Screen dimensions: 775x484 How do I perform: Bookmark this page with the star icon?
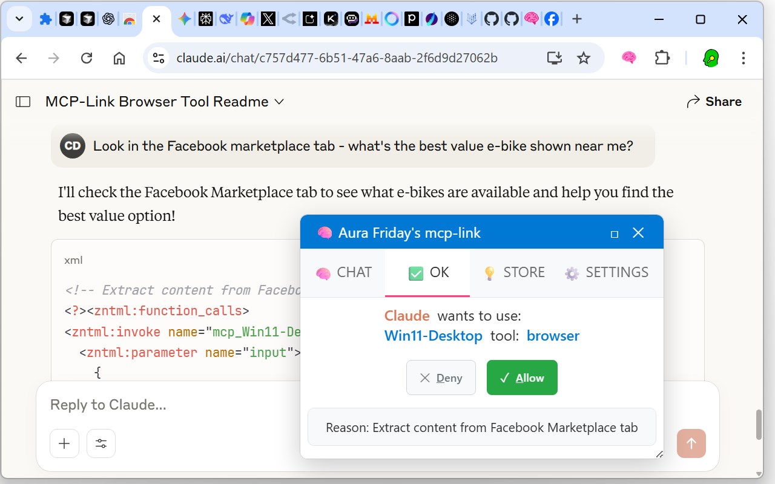point(584,58)
